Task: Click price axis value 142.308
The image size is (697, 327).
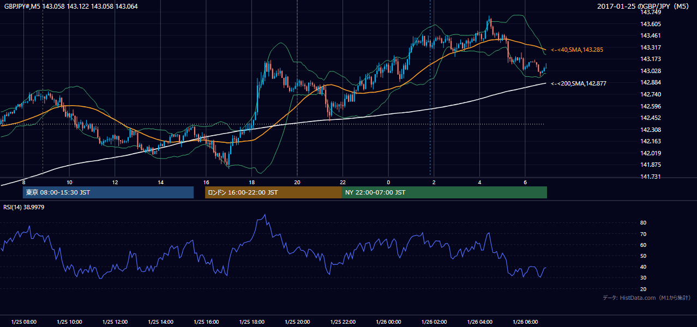Action: 651,130
